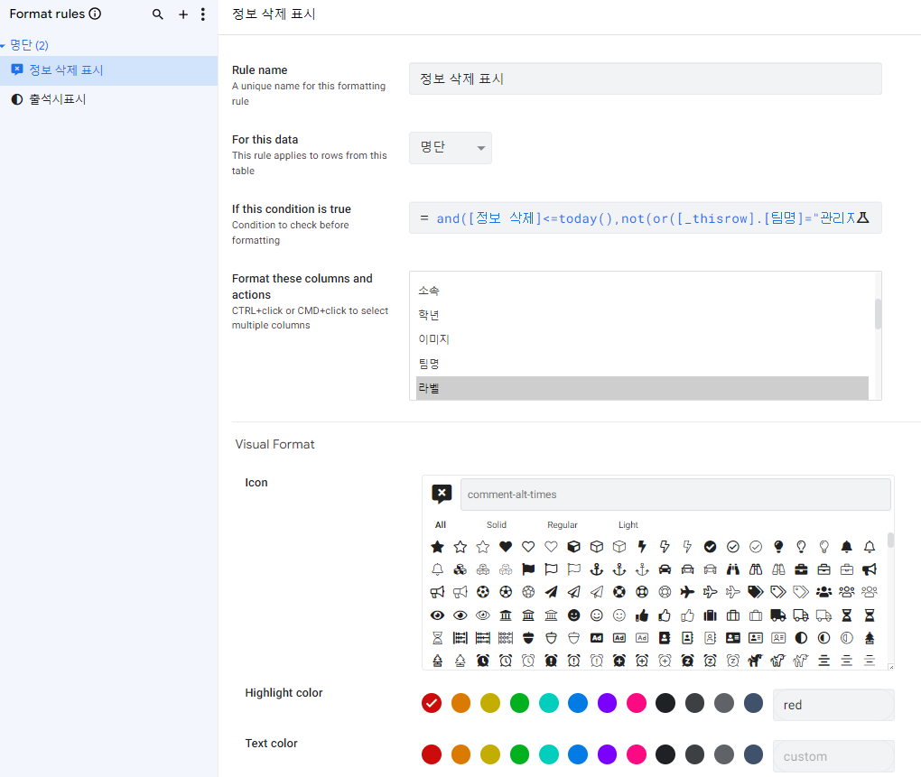The image size is (921, 777).
Task: Switch to the Regular icons tab
Action: coord(563,524)
